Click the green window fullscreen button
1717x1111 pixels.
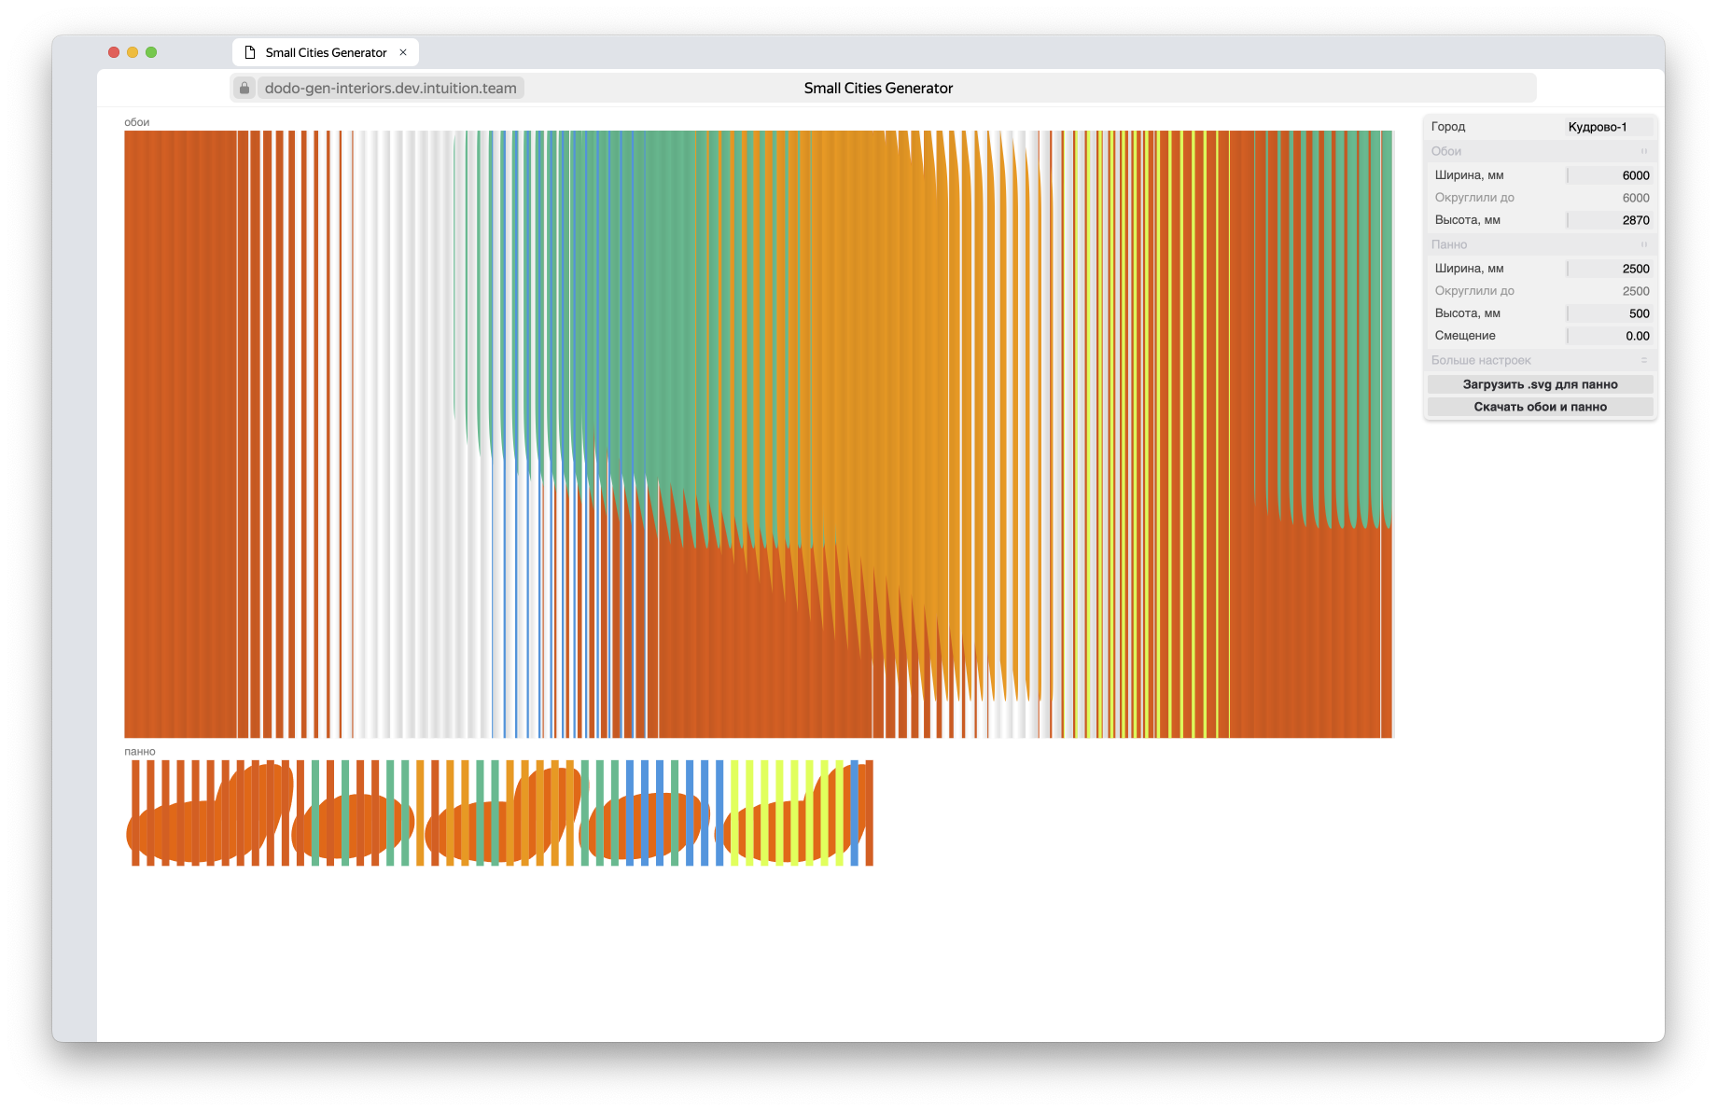[151, 52]
